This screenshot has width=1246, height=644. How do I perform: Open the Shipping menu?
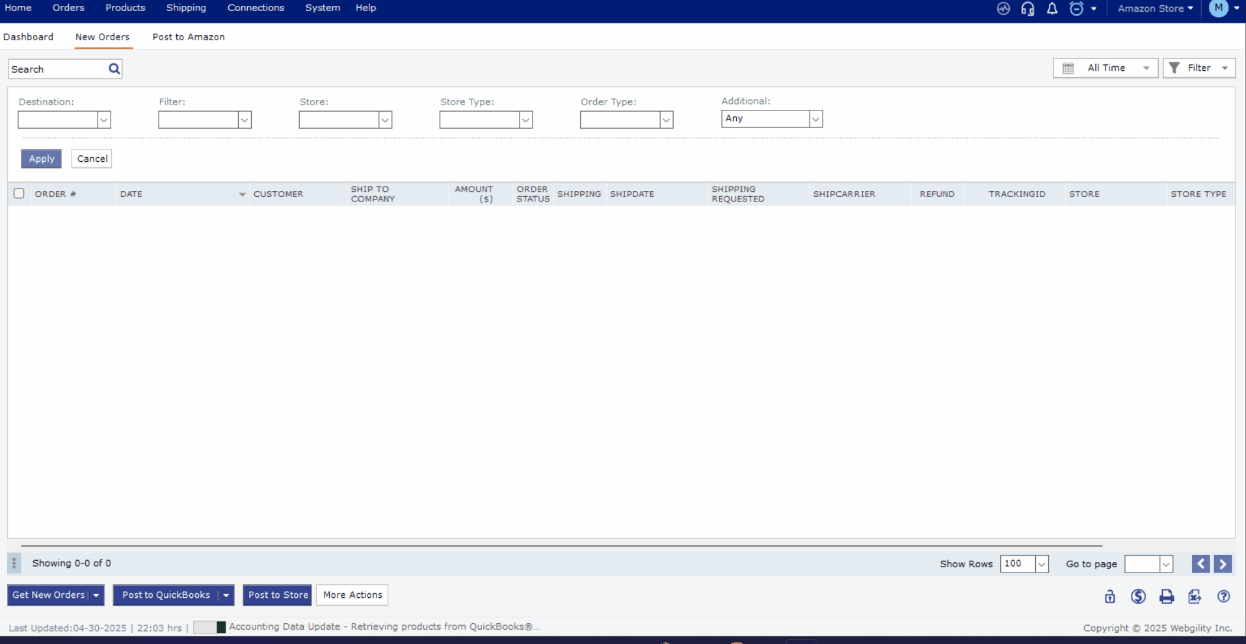[x=186, y=8]
